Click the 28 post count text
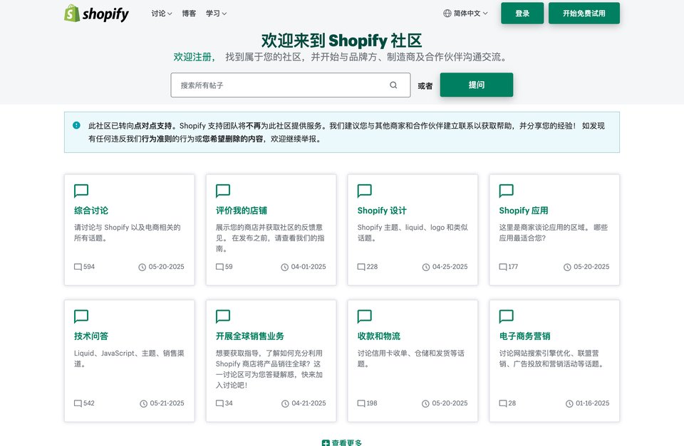Screen dimensions: 684x446 pos(512,403)
